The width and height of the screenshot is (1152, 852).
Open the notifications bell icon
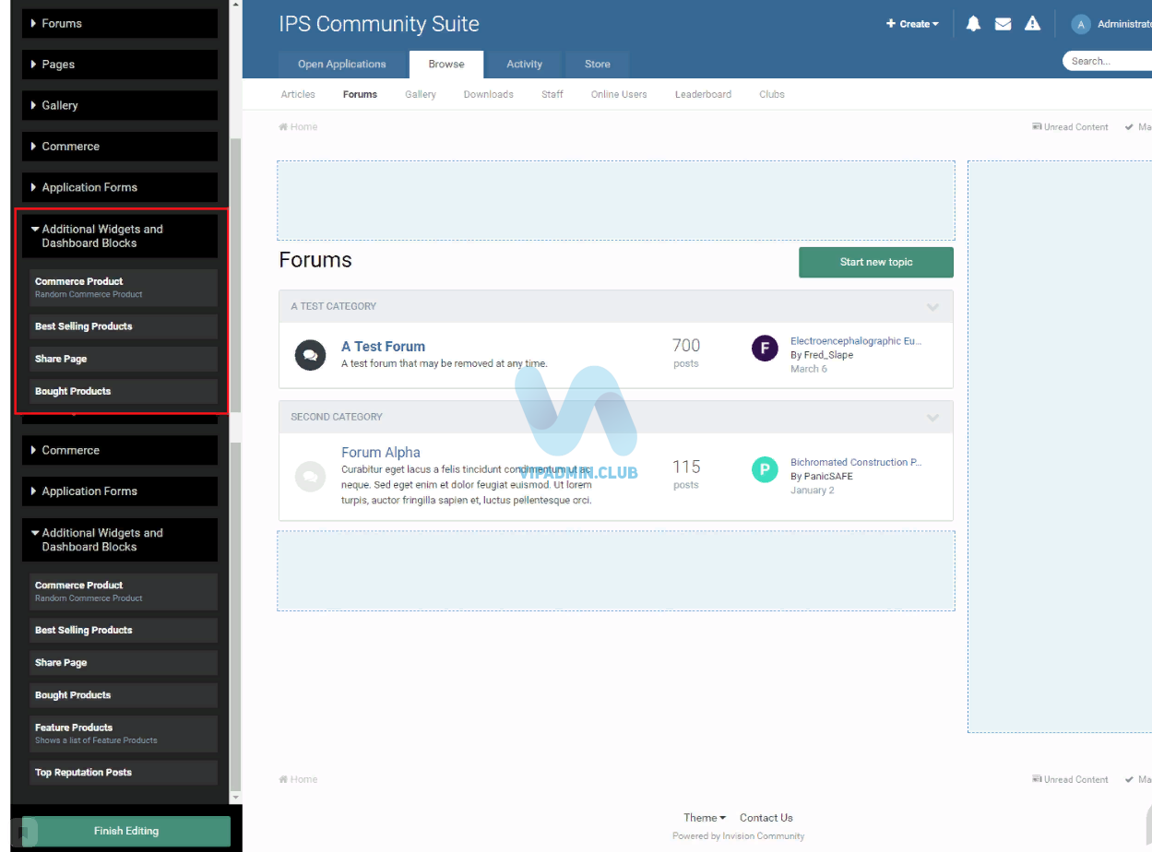point(973,24)
